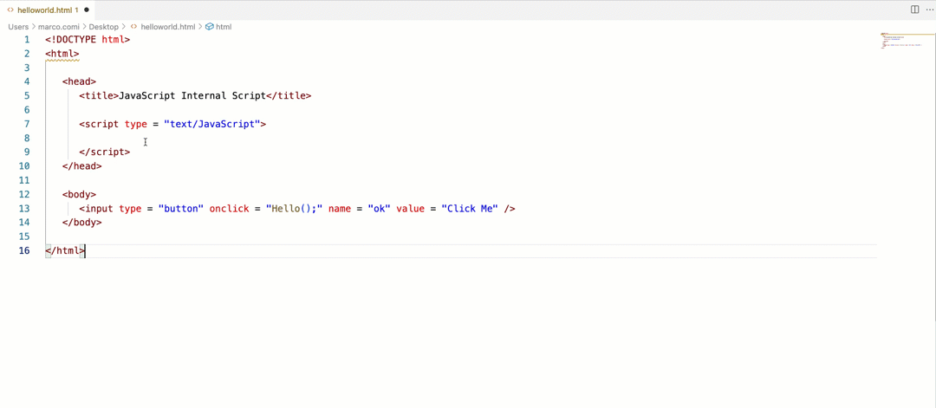Expand the Users breadcrumb folder
This screenshot has height=408, width=936.
coord(18,27)
